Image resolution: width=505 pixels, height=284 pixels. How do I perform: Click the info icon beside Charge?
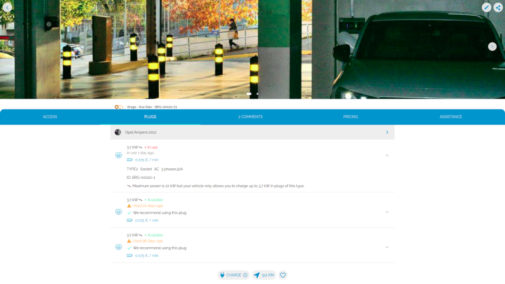pos(245,275)
